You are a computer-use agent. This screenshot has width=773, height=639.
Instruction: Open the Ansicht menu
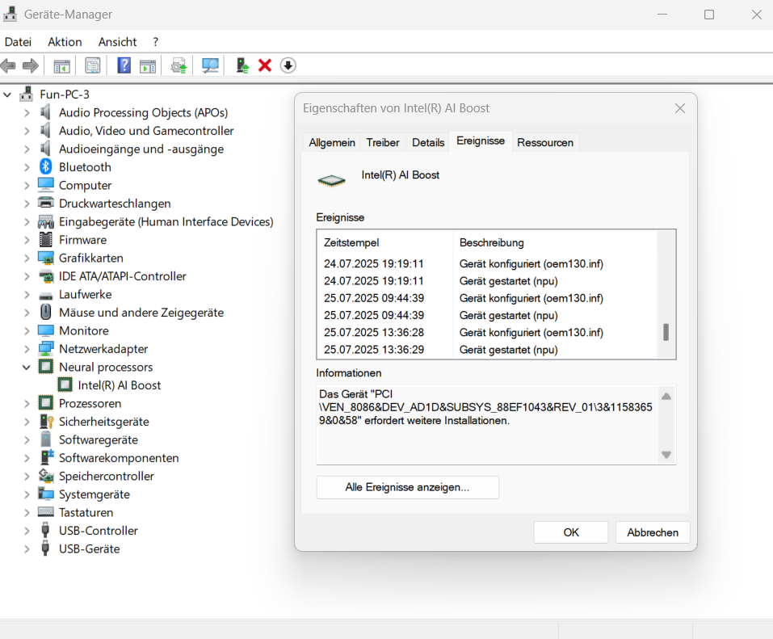117,42
